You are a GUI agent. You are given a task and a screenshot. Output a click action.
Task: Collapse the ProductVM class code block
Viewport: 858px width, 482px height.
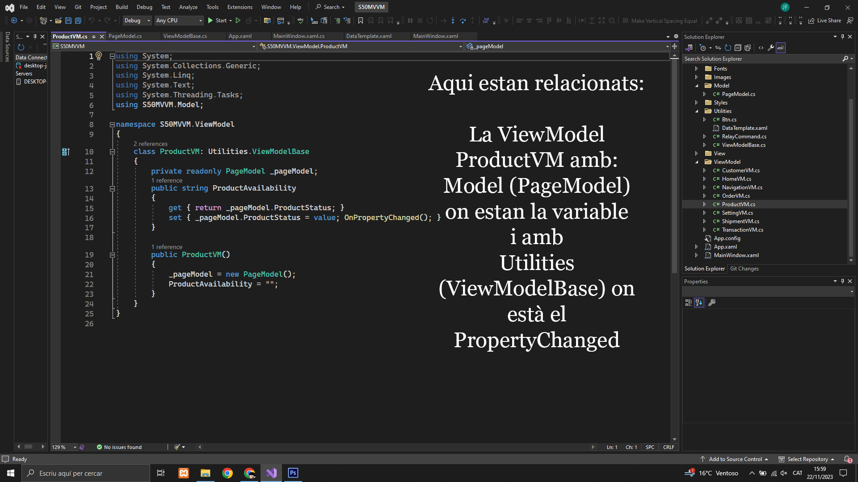[112, 152]
